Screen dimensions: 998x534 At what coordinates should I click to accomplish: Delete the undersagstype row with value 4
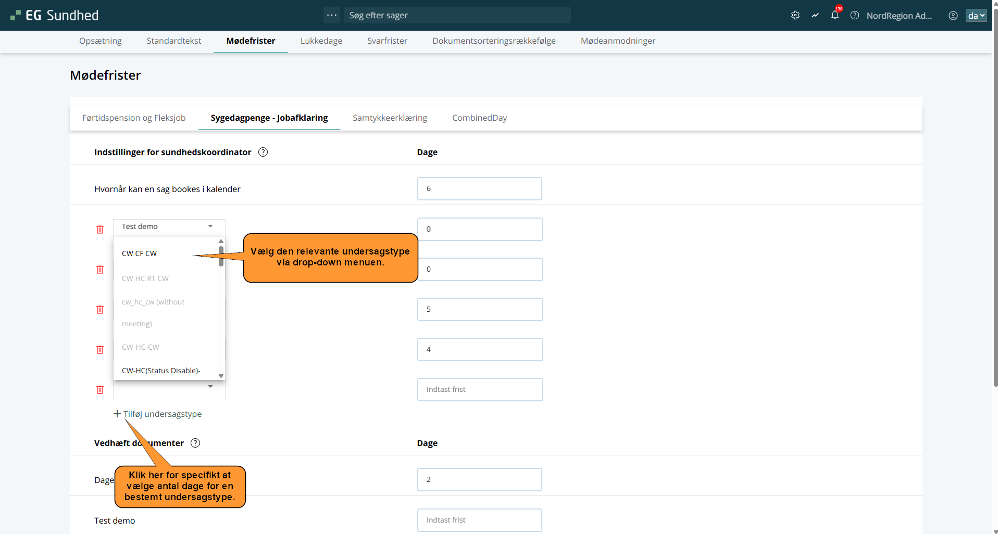tap(100, 350)
